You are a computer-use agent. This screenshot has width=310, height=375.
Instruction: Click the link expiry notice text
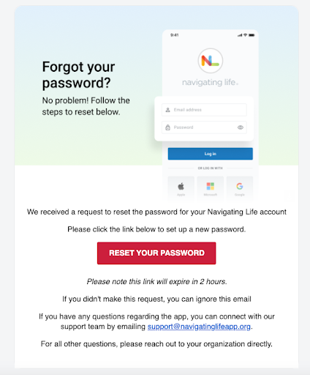[x=157, y=281]
